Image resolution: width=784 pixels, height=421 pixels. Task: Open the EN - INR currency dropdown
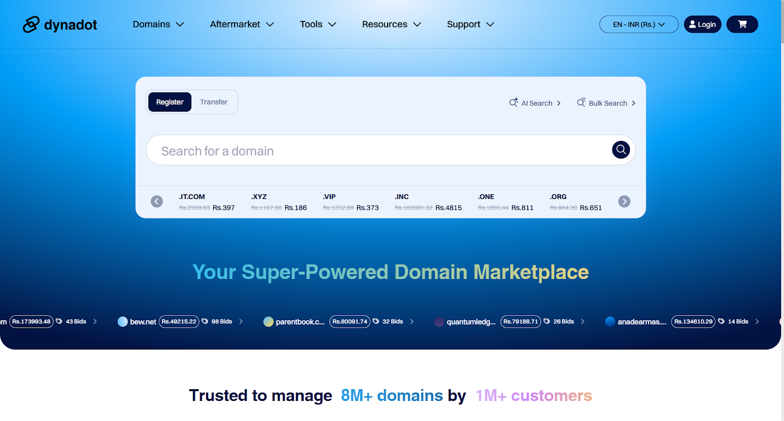point(638,24)
